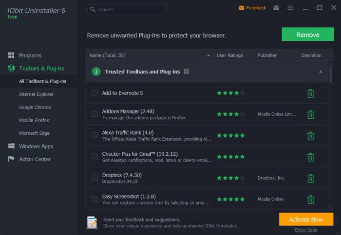This screenshot has width=341, height=235.
Task: Click star rating of Alexa Traffic Rank
Action: click(231, 136)
